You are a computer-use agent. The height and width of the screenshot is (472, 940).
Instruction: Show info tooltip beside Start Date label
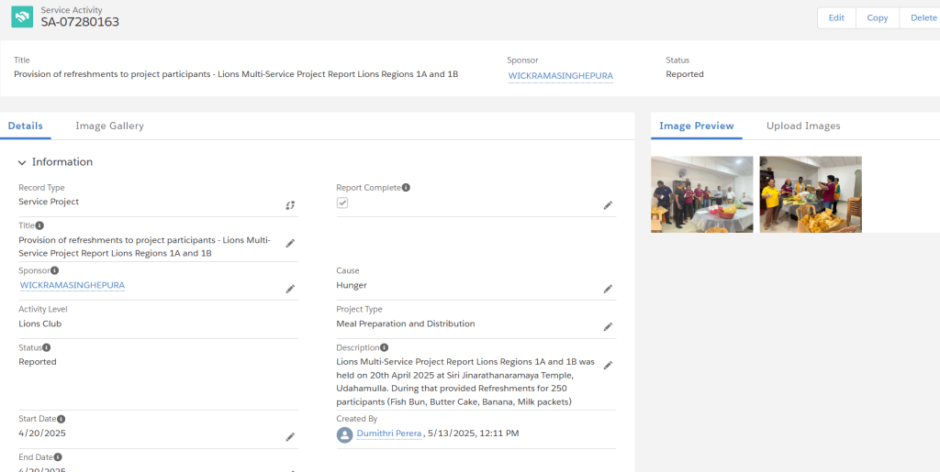(62, 419)
